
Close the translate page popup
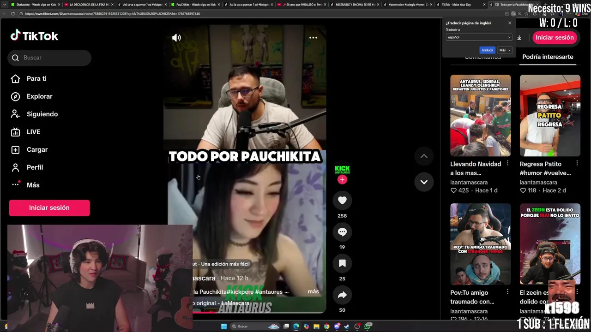click(x=510, y=23)
